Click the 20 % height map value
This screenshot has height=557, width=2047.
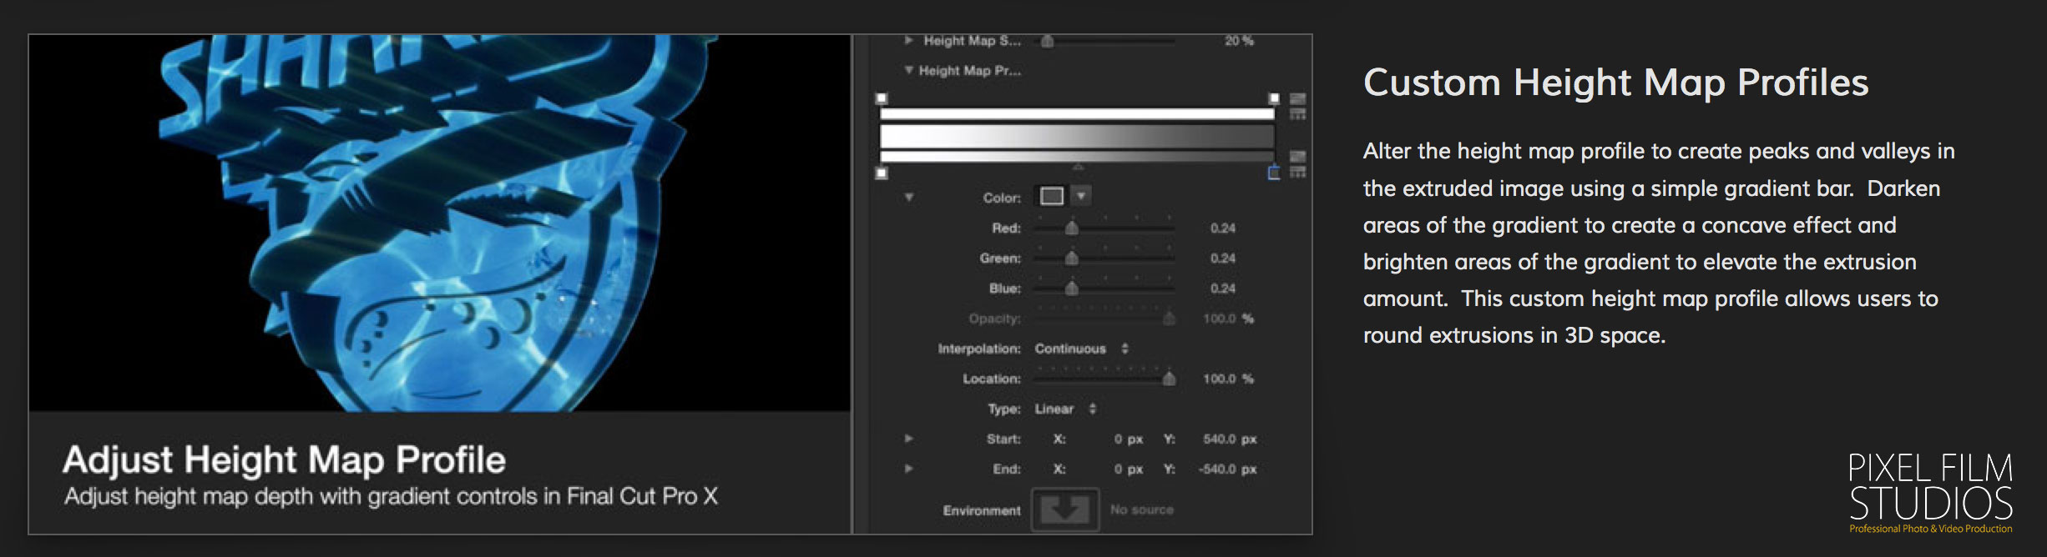pos(1239,41)
